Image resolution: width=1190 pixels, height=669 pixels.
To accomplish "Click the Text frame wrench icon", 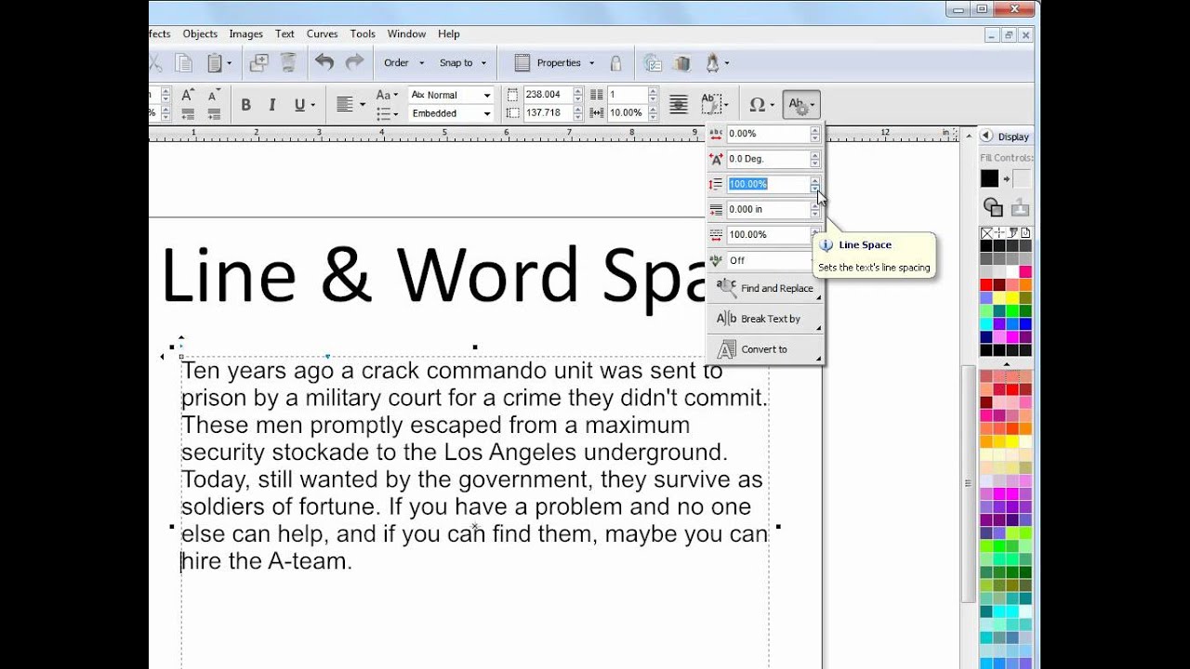I will pyautogui.click(x=711, y=104).
